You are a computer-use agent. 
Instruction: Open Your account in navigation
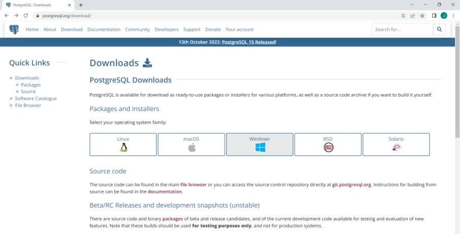(239, 29)
